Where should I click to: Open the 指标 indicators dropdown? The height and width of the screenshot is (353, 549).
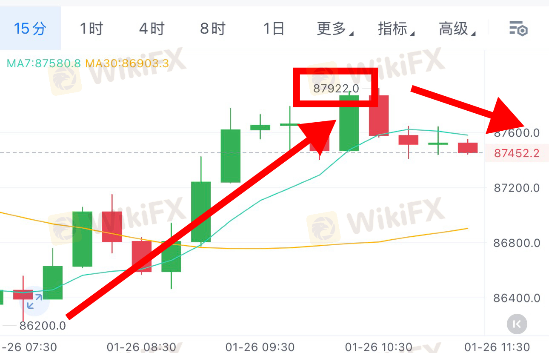point(396,29)
